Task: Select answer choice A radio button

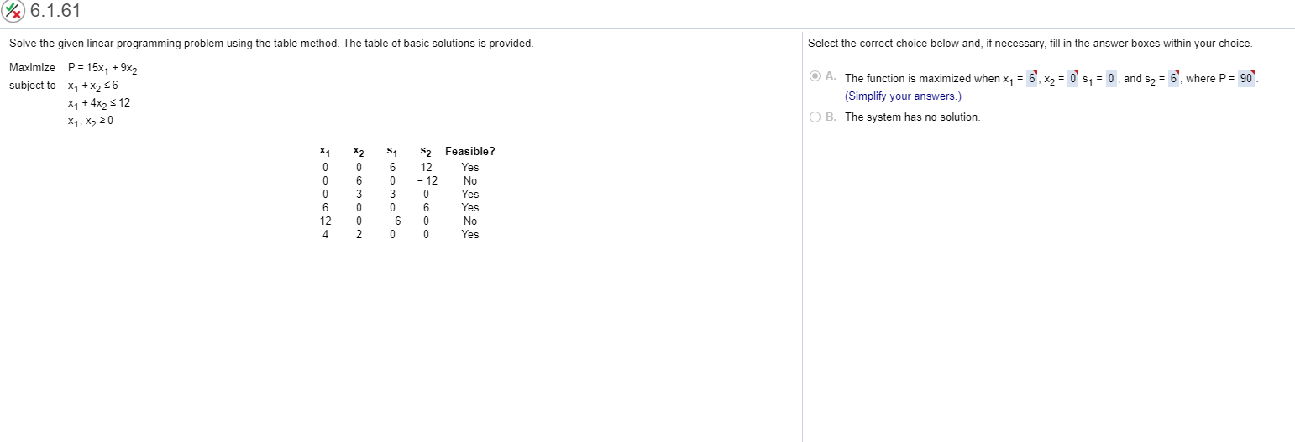Action: point(816,76)
